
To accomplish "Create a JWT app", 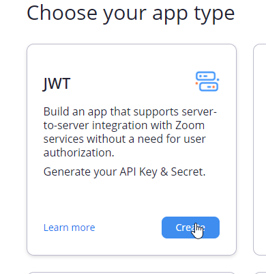I will pos(190,228).
